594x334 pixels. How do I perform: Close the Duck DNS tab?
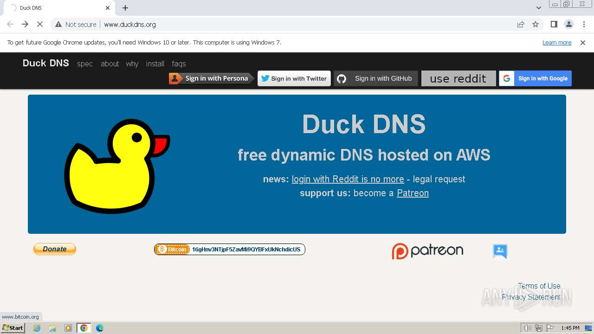point(108,8)
